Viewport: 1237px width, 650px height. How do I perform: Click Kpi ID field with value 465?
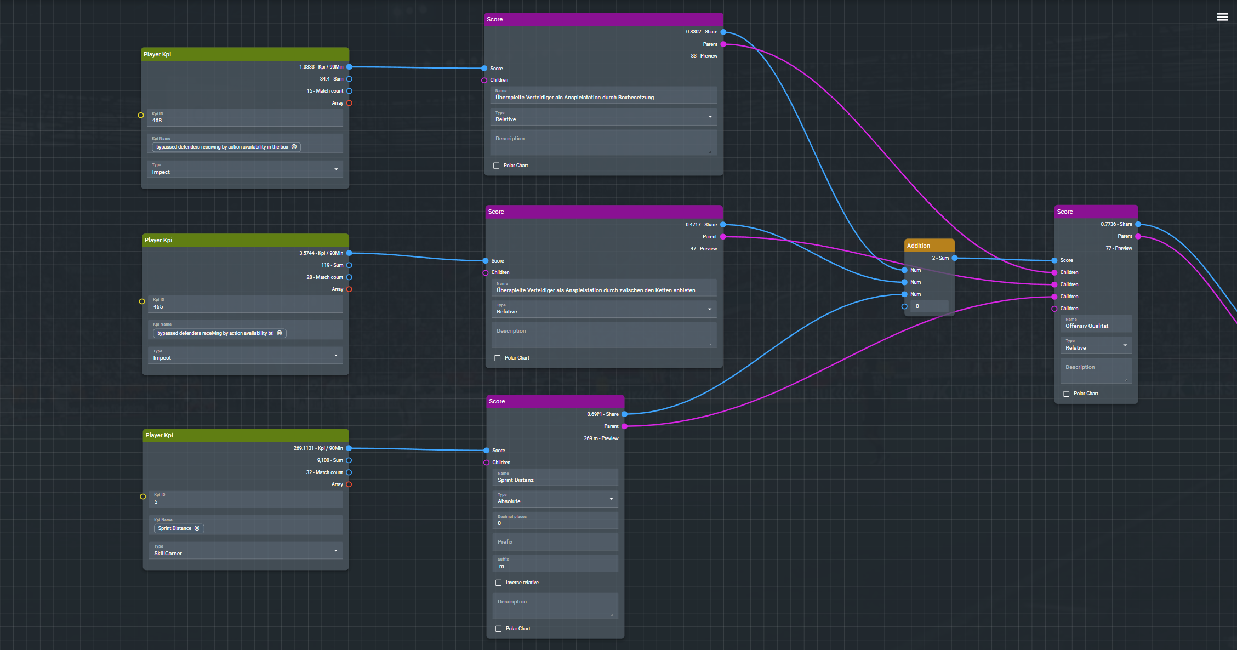pyautogui.click(x=246, y=304)
